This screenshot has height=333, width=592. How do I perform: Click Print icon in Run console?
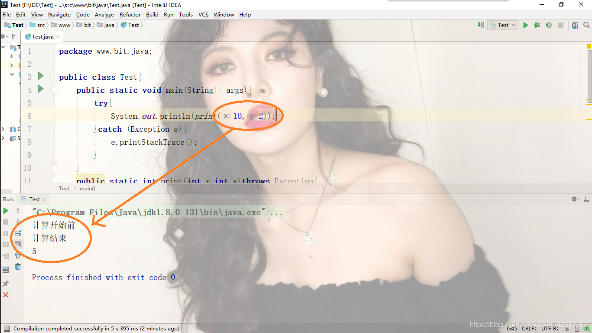pos(18,256)
